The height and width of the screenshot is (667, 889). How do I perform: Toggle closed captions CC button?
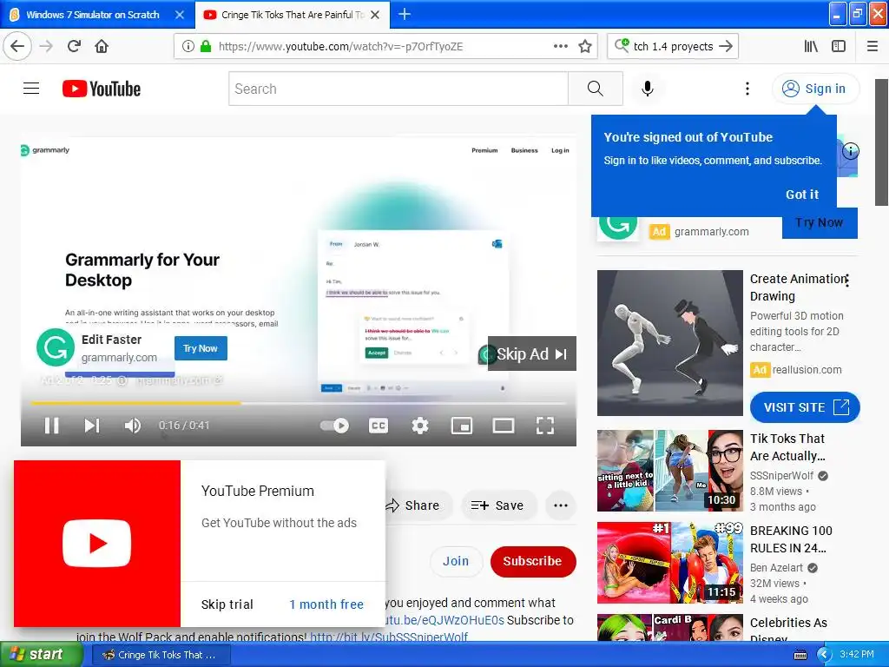pos(379,426)
